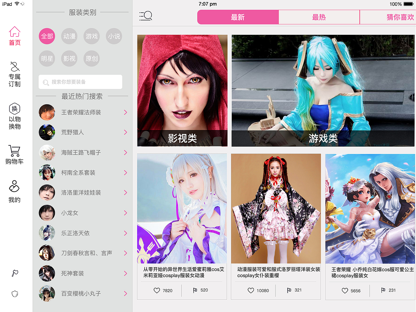Click the shield icon at sidebar bottom
416x312 pixels.
click(x=14, y=294)
